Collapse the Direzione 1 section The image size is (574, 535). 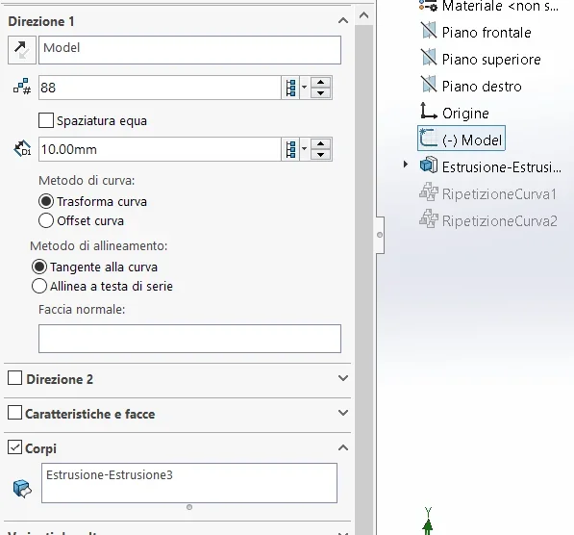[343, 21]
